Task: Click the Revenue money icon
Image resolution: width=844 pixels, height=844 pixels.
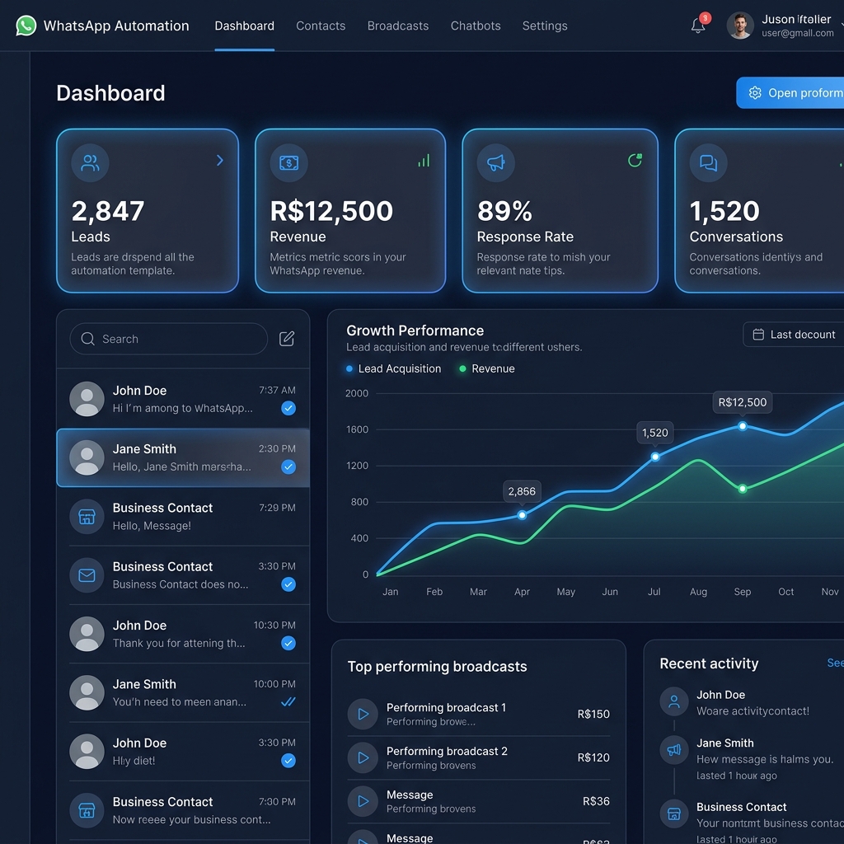Action: pyautogui.click(x=289, y=162)
